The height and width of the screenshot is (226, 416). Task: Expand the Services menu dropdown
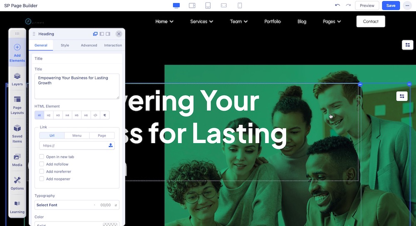pyautogui.click(x=201, y=22)
